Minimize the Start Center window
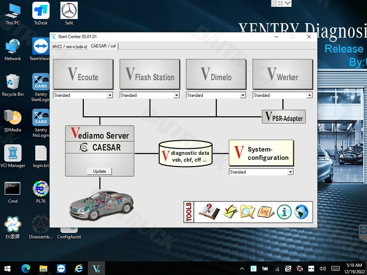Viewport: 367px width, 275px height. pyautogui.click(x=276, y=37)
